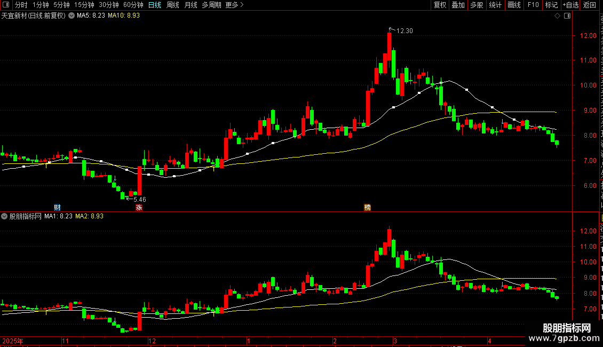This screenshot has width=603, height=347.
Task: Open F10 company information
Action: 533,5
